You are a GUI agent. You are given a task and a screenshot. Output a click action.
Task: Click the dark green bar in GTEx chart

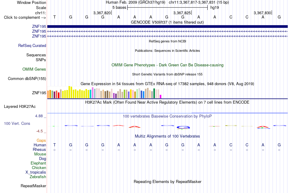click(154, 93)
